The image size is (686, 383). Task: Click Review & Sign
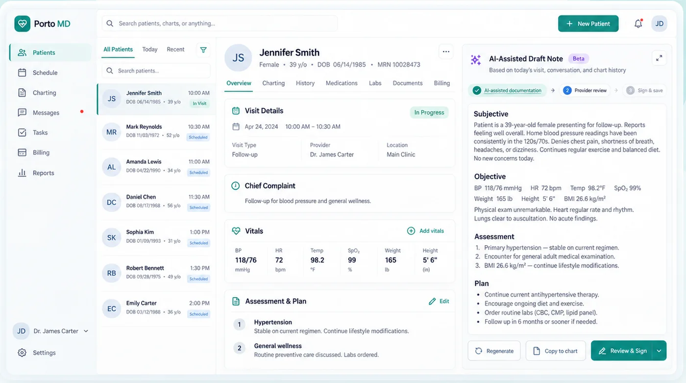[622, 351]
